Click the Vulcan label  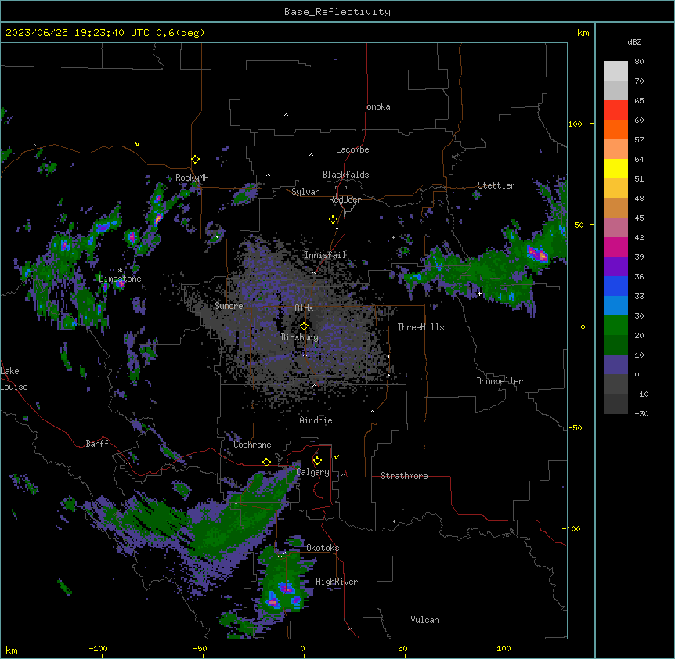coord(425,620)
